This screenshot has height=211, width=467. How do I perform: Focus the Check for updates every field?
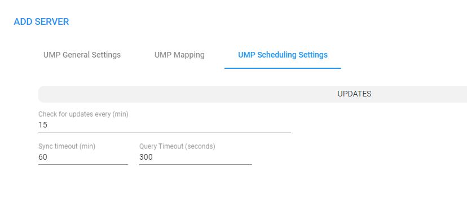coord(164,125)
